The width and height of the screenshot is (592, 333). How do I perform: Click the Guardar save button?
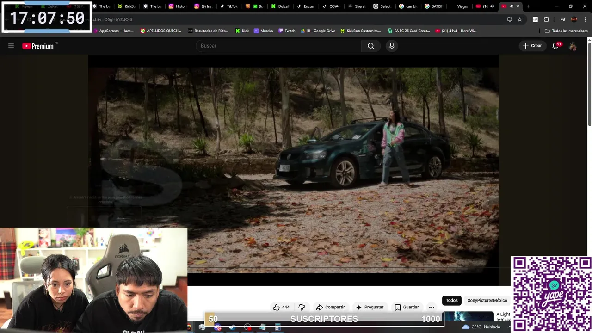tap(407, 307)
